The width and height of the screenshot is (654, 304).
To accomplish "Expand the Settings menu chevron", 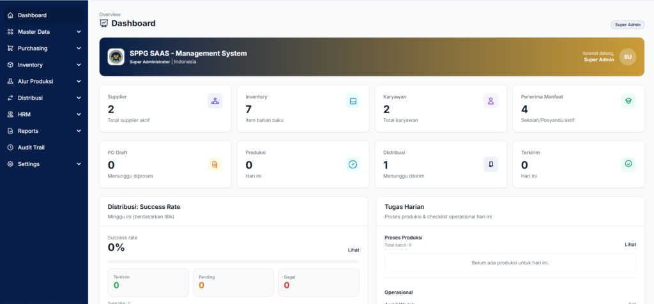I will coord(79,164).
